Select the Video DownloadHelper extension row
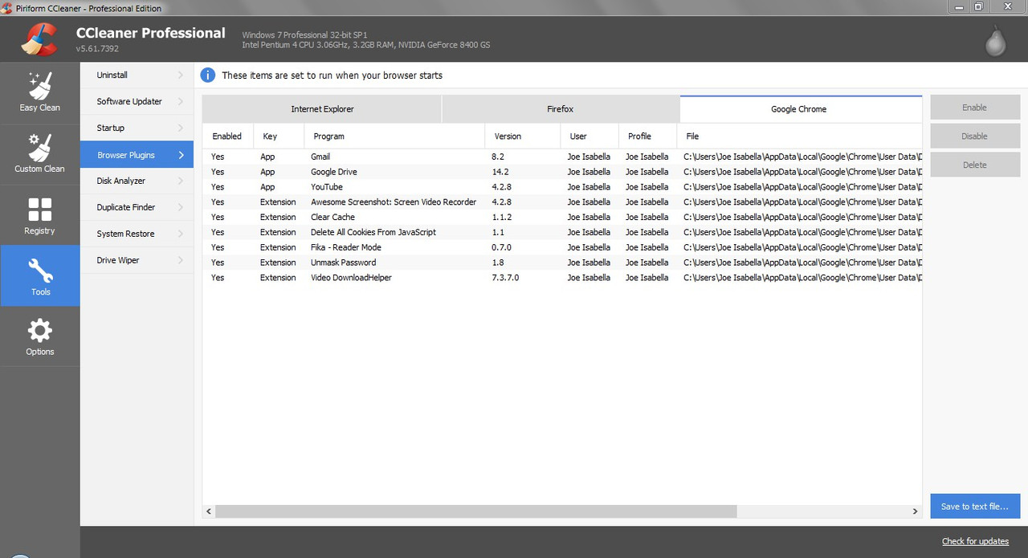 [x=562, y=278]
